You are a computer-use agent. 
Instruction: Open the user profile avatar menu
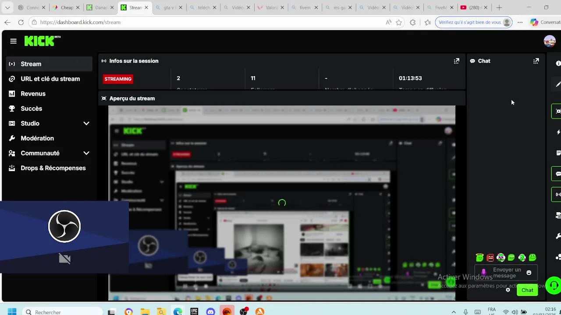[x=550, y=41]
